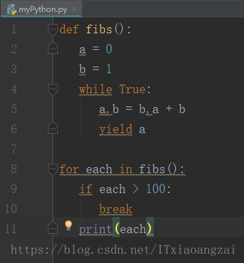Click line number 5 in the gutter
The width and height of the screenshot is (244, 263).
point(14,109)
